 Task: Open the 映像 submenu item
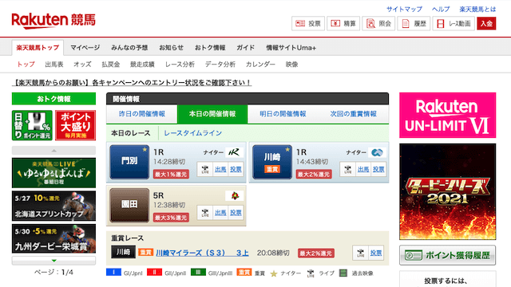(x=291, y=64)
